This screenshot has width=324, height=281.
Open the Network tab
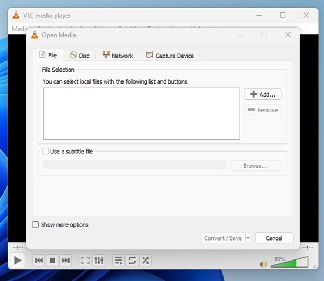tap(117, 56)
